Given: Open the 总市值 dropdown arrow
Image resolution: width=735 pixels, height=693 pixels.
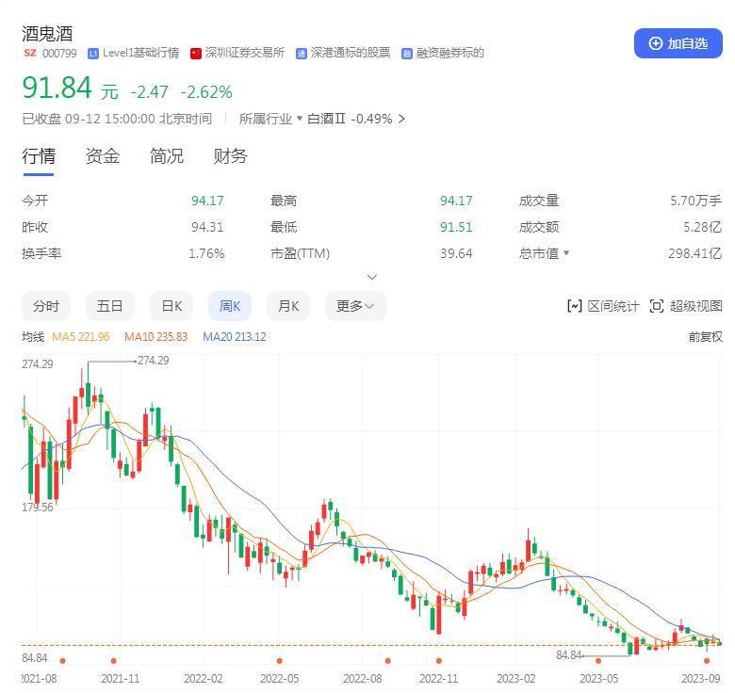Looking at the screenshot, I should [x=566, y=253].
